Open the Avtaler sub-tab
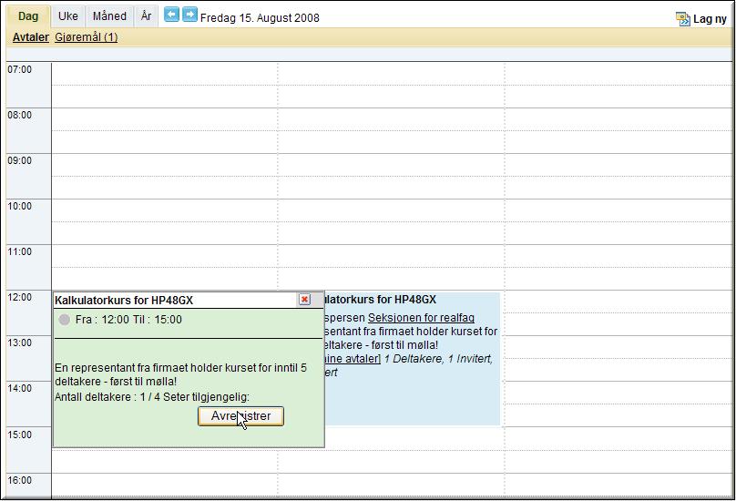 tap(30, 37)
